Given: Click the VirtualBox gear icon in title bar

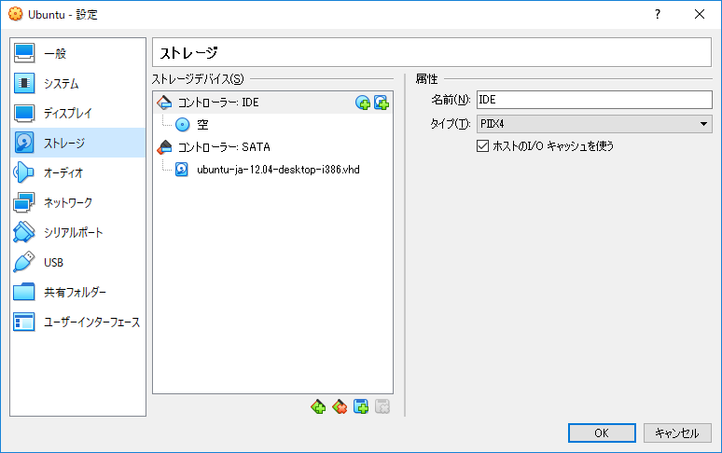Looking at the screenshot, I should (x=15, y=14).
